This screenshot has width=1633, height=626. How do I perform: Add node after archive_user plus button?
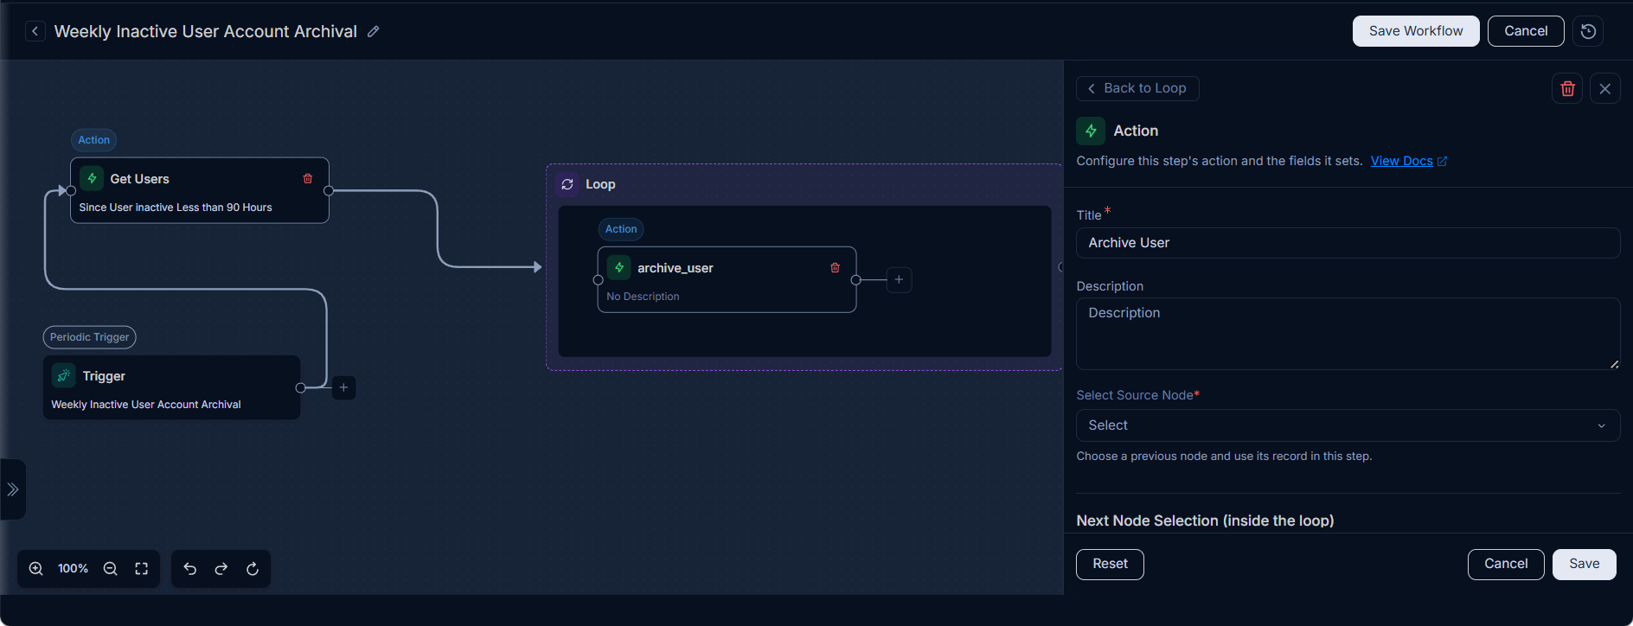(899, 279)
